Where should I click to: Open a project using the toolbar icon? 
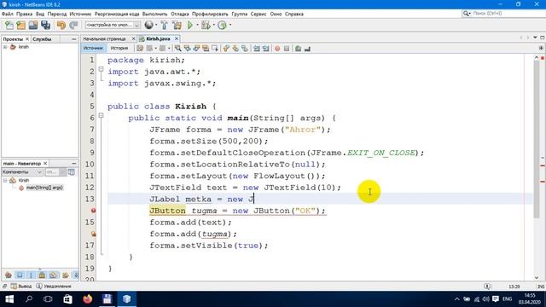[x=33, y=25]
